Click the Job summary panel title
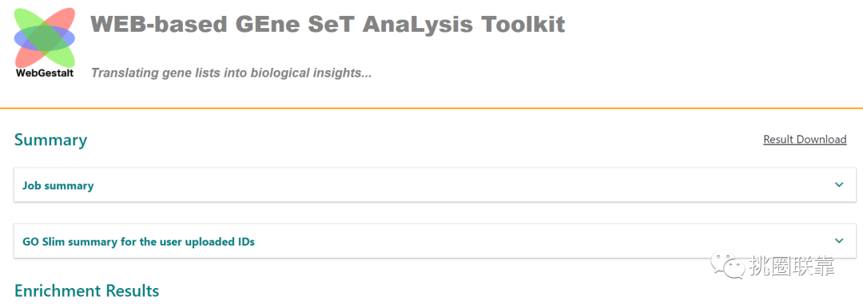863x304 pixels. tap(58, 186)
